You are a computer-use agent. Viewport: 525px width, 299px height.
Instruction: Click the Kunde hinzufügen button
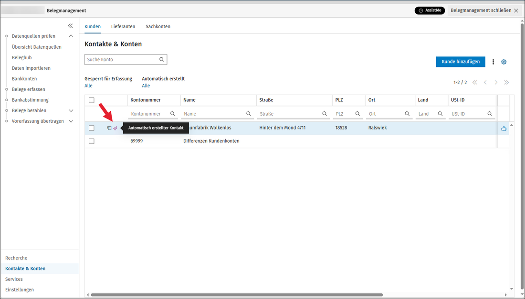(x=461, y=62)
